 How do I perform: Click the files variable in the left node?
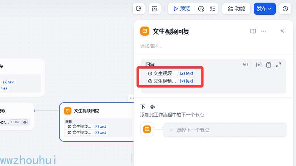pos(4,88)
